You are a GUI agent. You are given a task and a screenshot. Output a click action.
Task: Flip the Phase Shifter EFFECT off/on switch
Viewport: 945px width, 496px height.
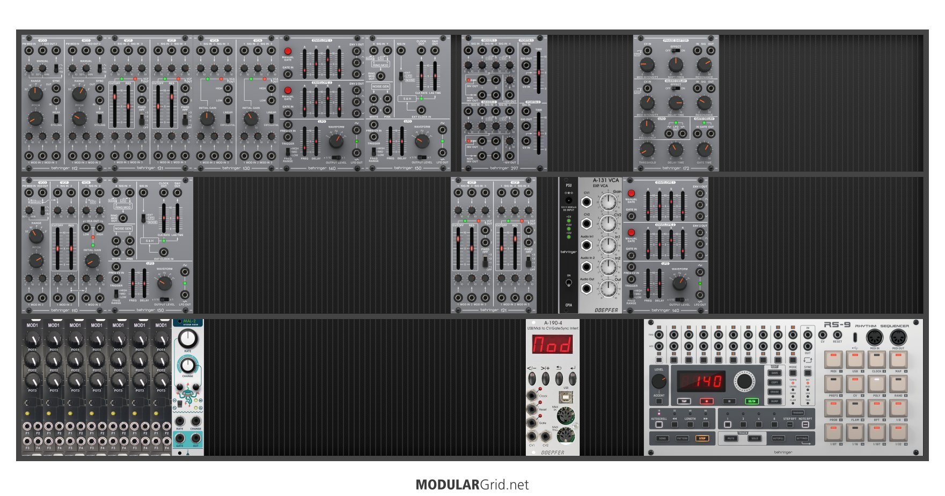coord(676,50)
